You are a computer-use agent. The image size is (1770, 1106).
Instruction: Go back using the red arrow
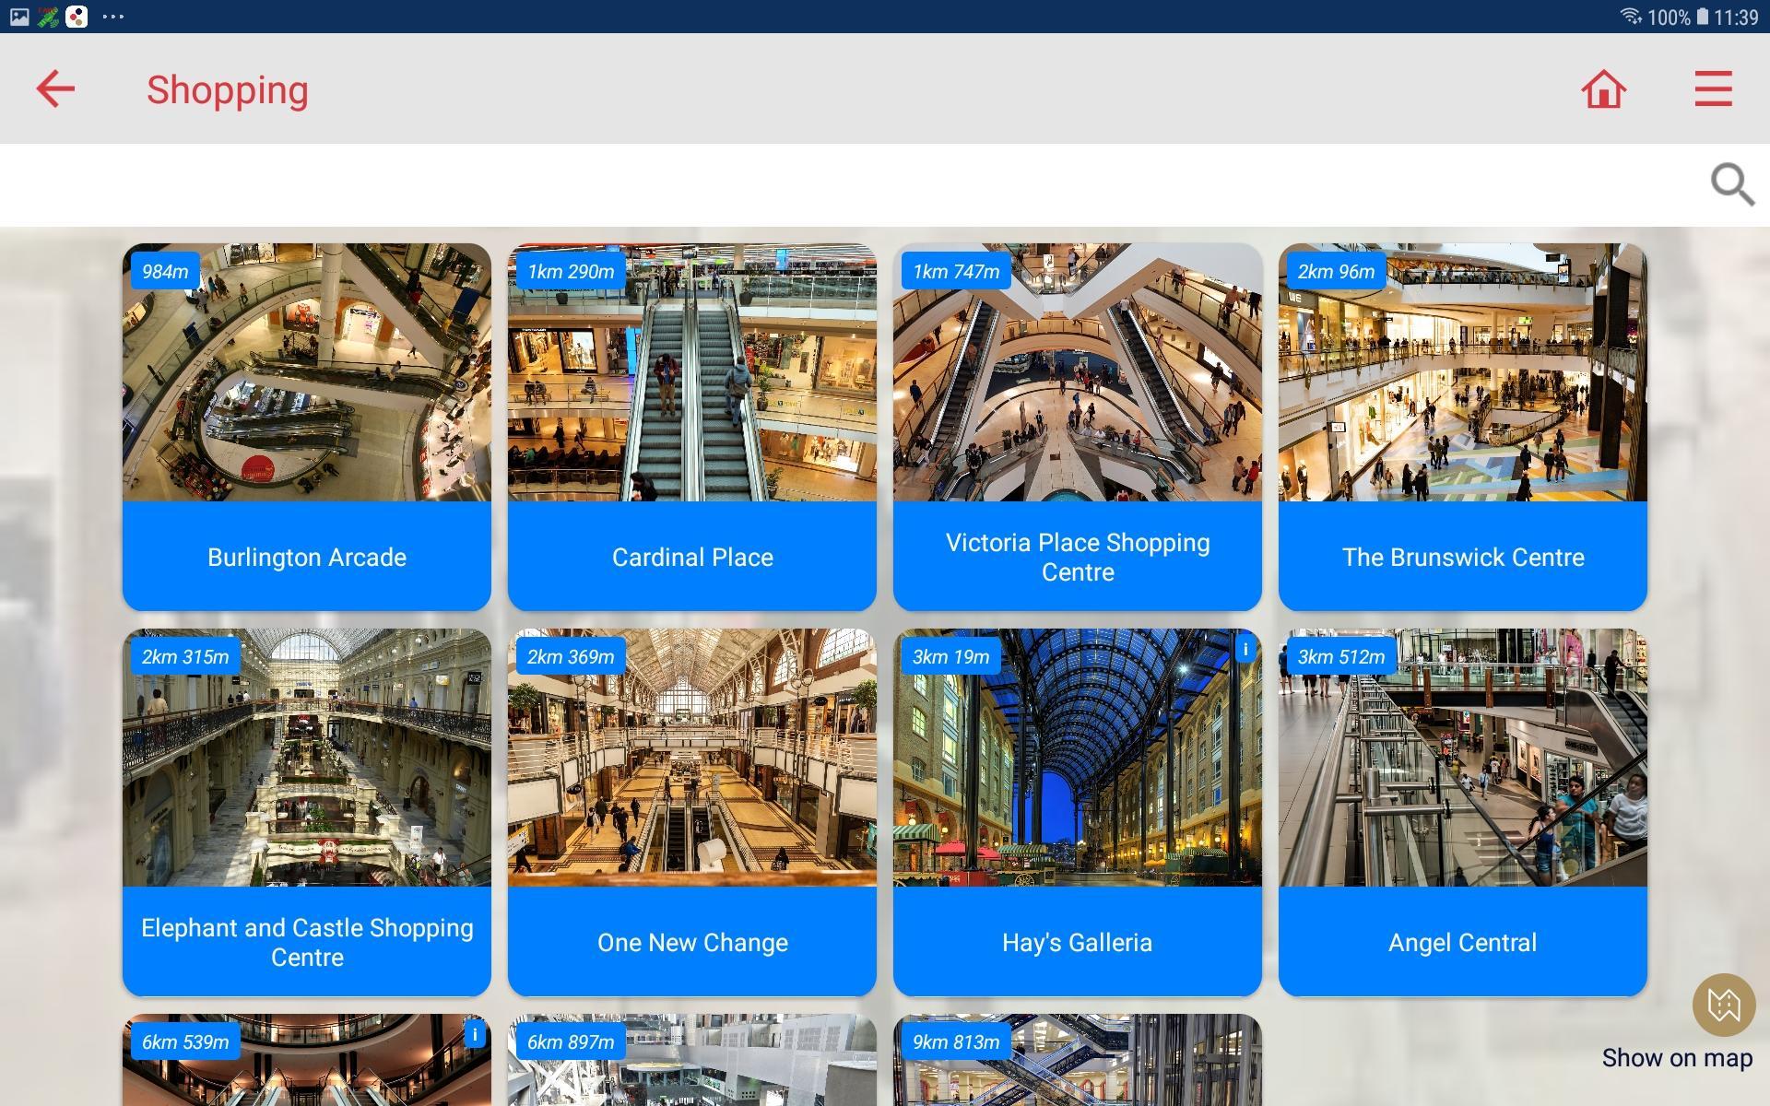click(55, 89)
